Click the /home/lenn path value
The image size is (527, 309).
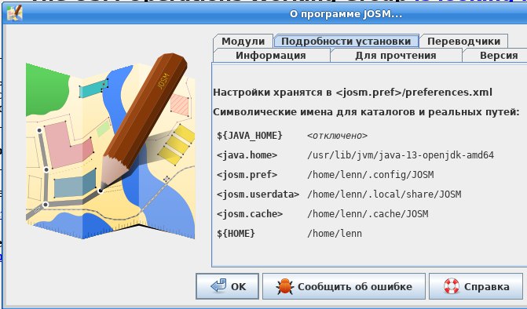click(x=335, y=234)
